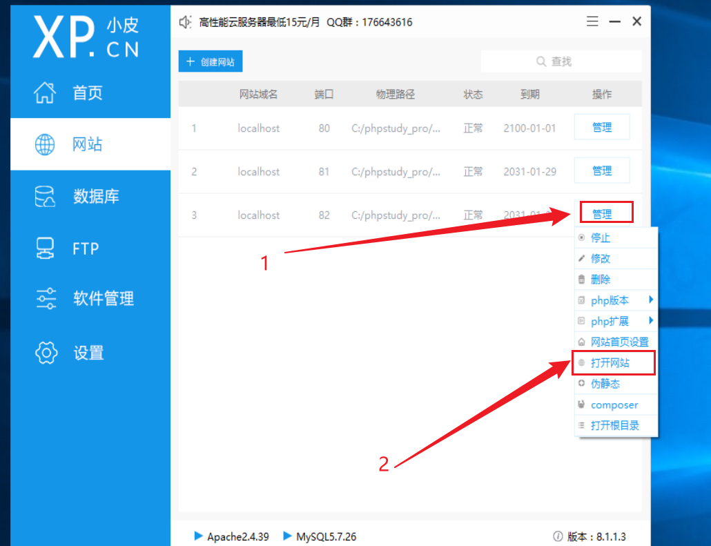Click the 操作 column header
This screenshot has height=546, width=711.
[602, 95]
